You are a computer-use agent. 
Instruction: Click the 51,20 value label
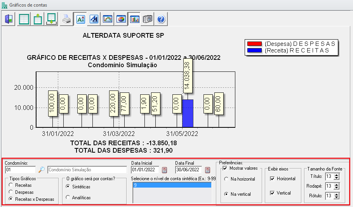click(x=156, y=104)
